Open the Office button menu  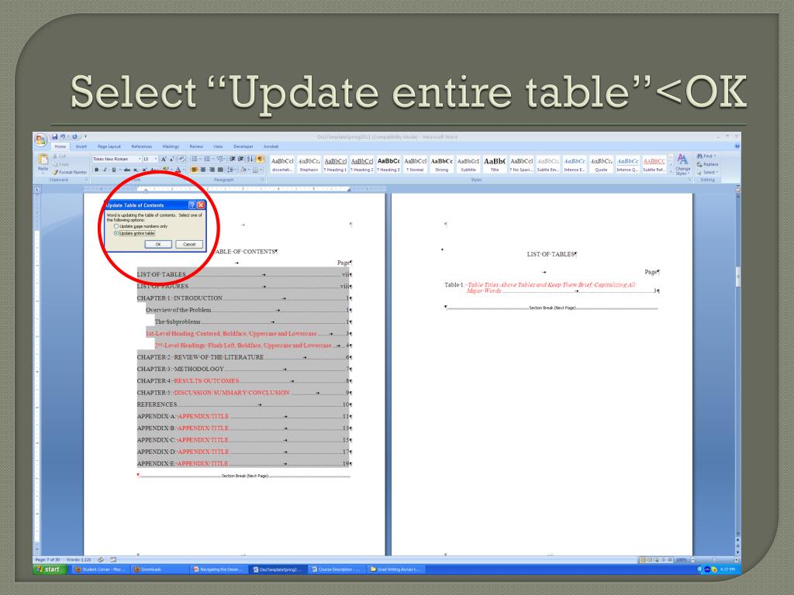(x=41, y=140)
